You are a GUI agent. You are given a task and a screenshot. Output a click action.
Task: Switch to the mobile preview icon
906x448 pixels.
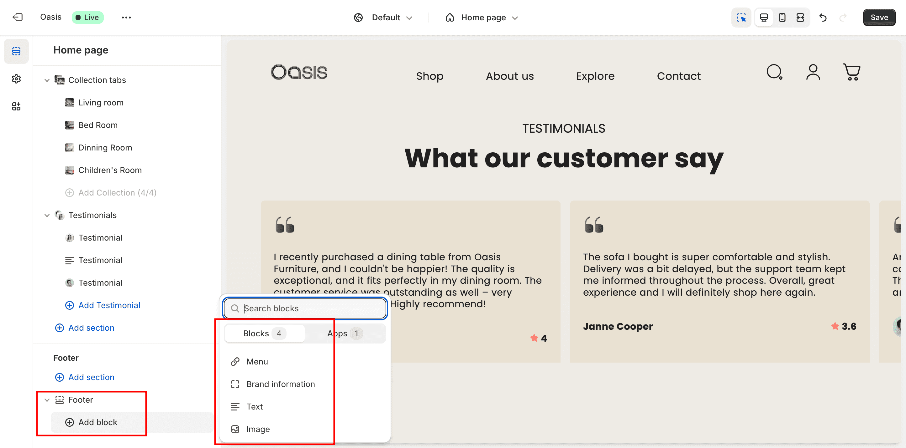tap(782, 18)
